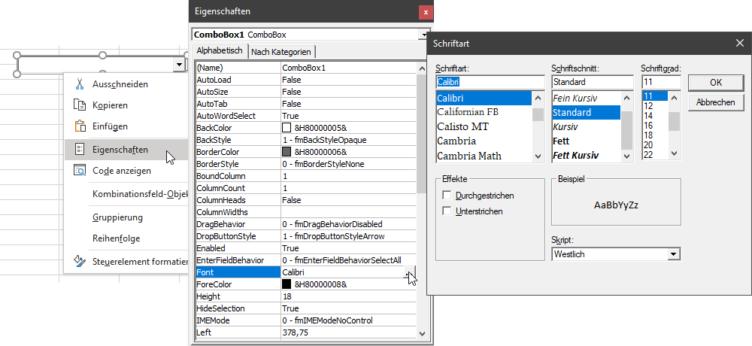This screenshot has width=752, height=346.
Task: Switch to the Nach Kategorien tab
Action: point(280,51)
